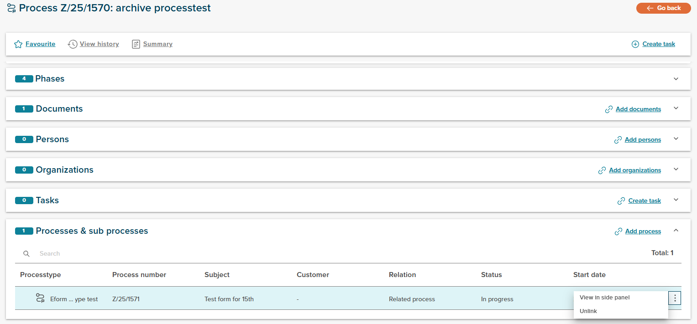Click the Add organizations link

(x=634, y=170)
